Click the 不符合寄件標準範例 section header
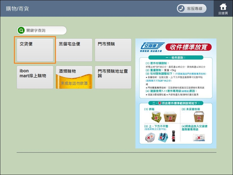 tap(176, 103)
